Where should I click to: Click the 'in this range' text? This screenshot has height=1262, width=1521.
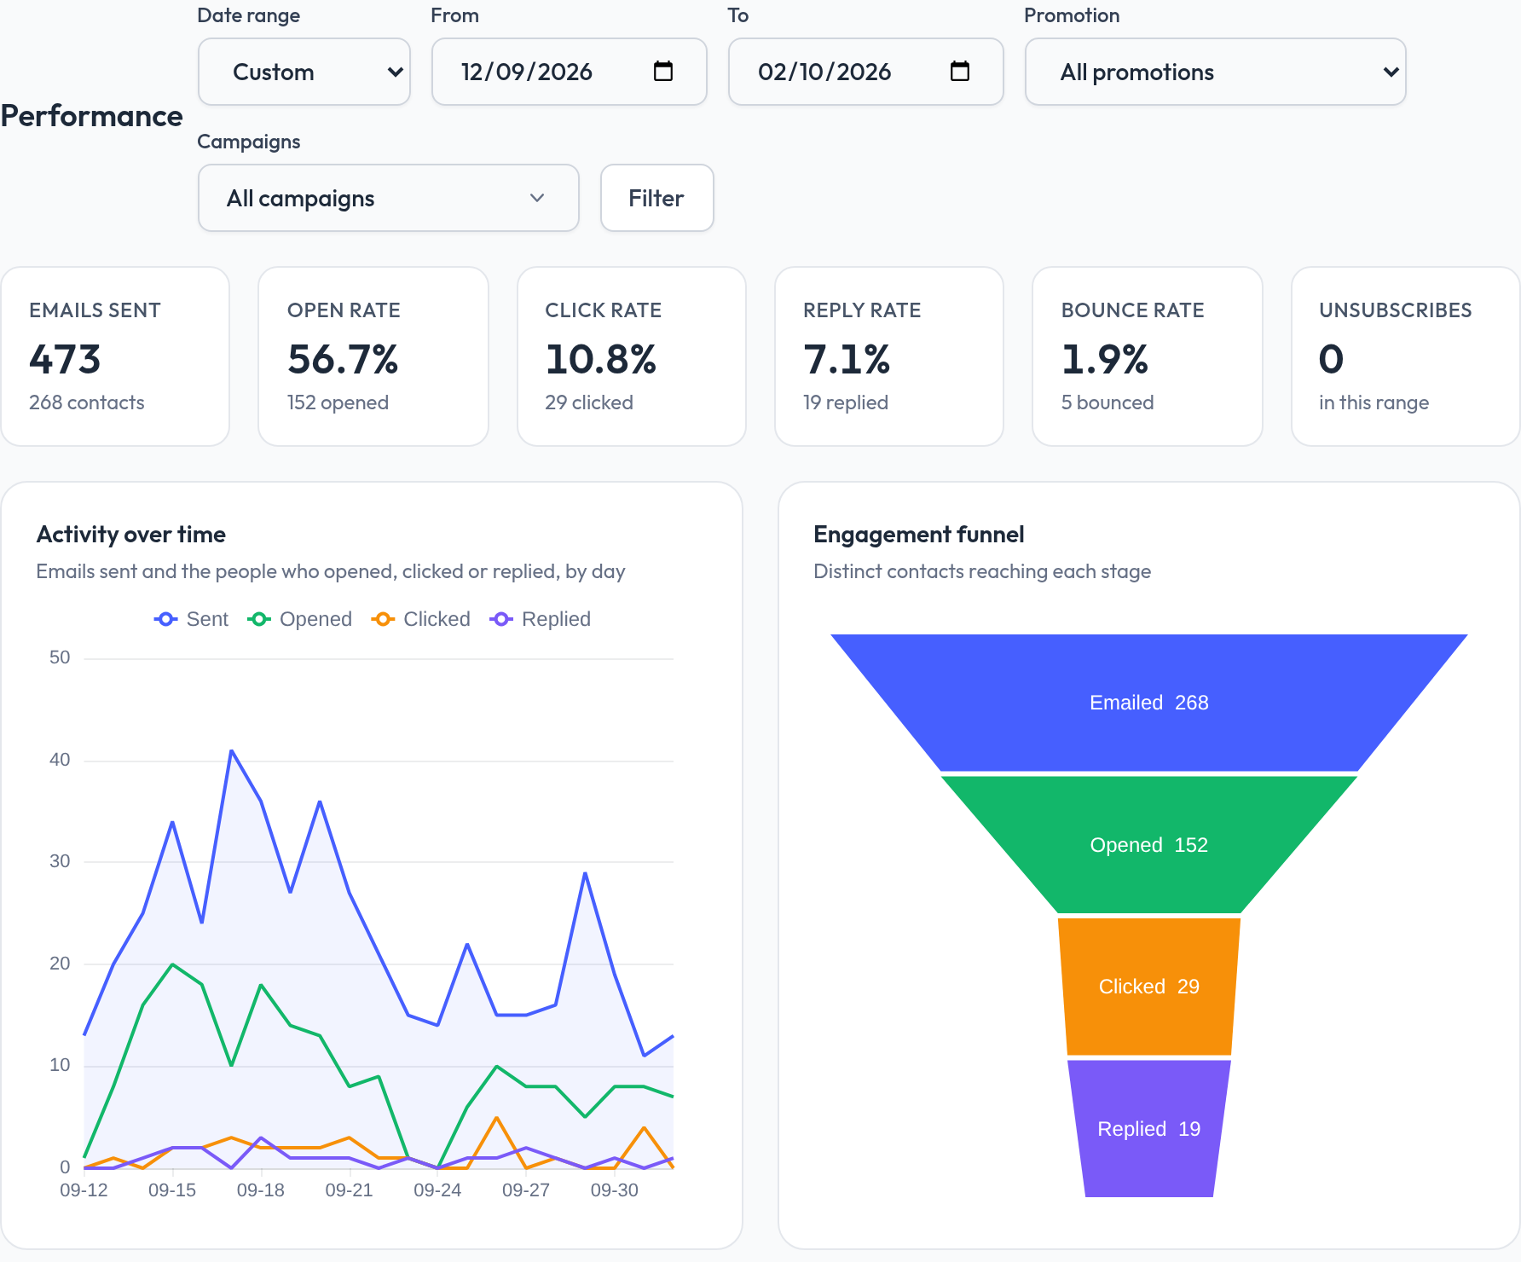point(1374,402)
